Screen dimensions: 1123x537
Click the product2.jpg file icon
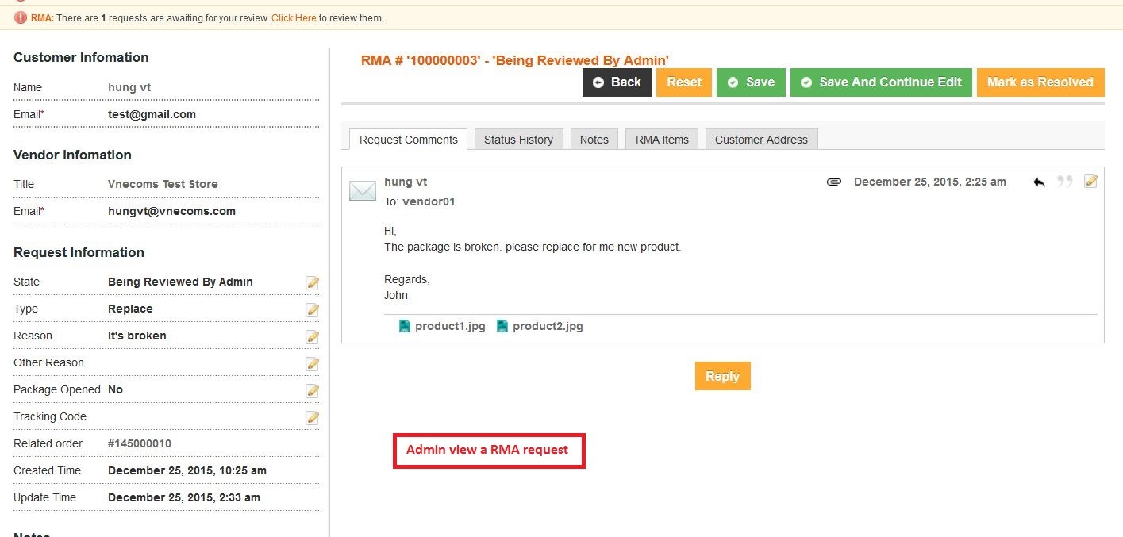[x=502, y=326]
